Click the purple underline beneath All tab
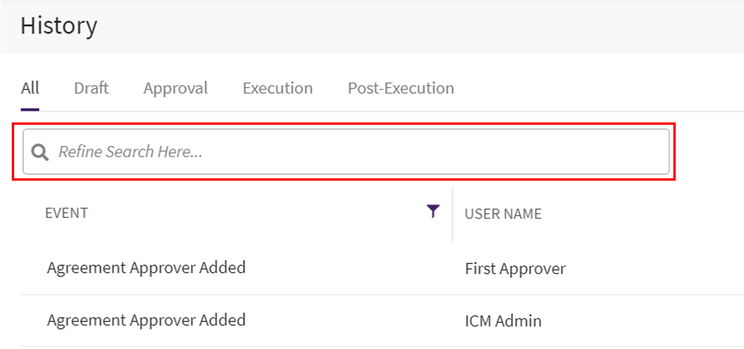 click(30, 109)
